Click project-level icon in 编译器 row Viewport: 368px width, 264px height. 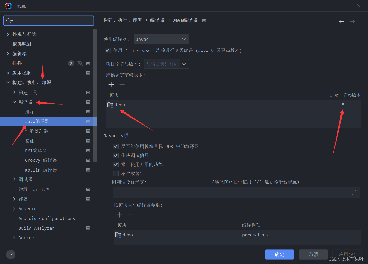[x=88, y=102]
